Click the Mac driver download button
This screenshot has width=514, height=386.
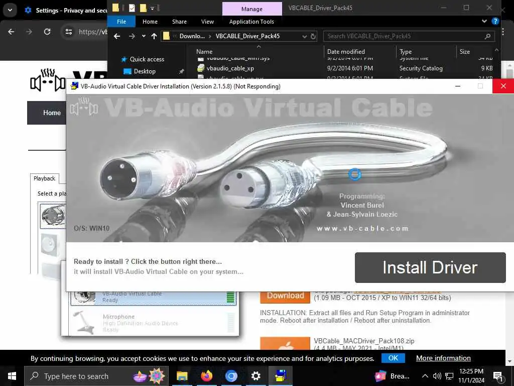(x=285, y=343)
